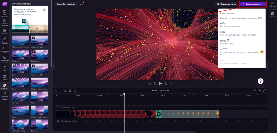Select Трети transition thumbnail
The height and width of the screenshot is (133, 277).
click(40, 97)
